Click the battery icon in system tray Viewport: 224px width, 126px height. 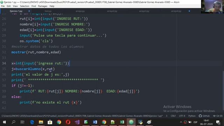(190, 122)
